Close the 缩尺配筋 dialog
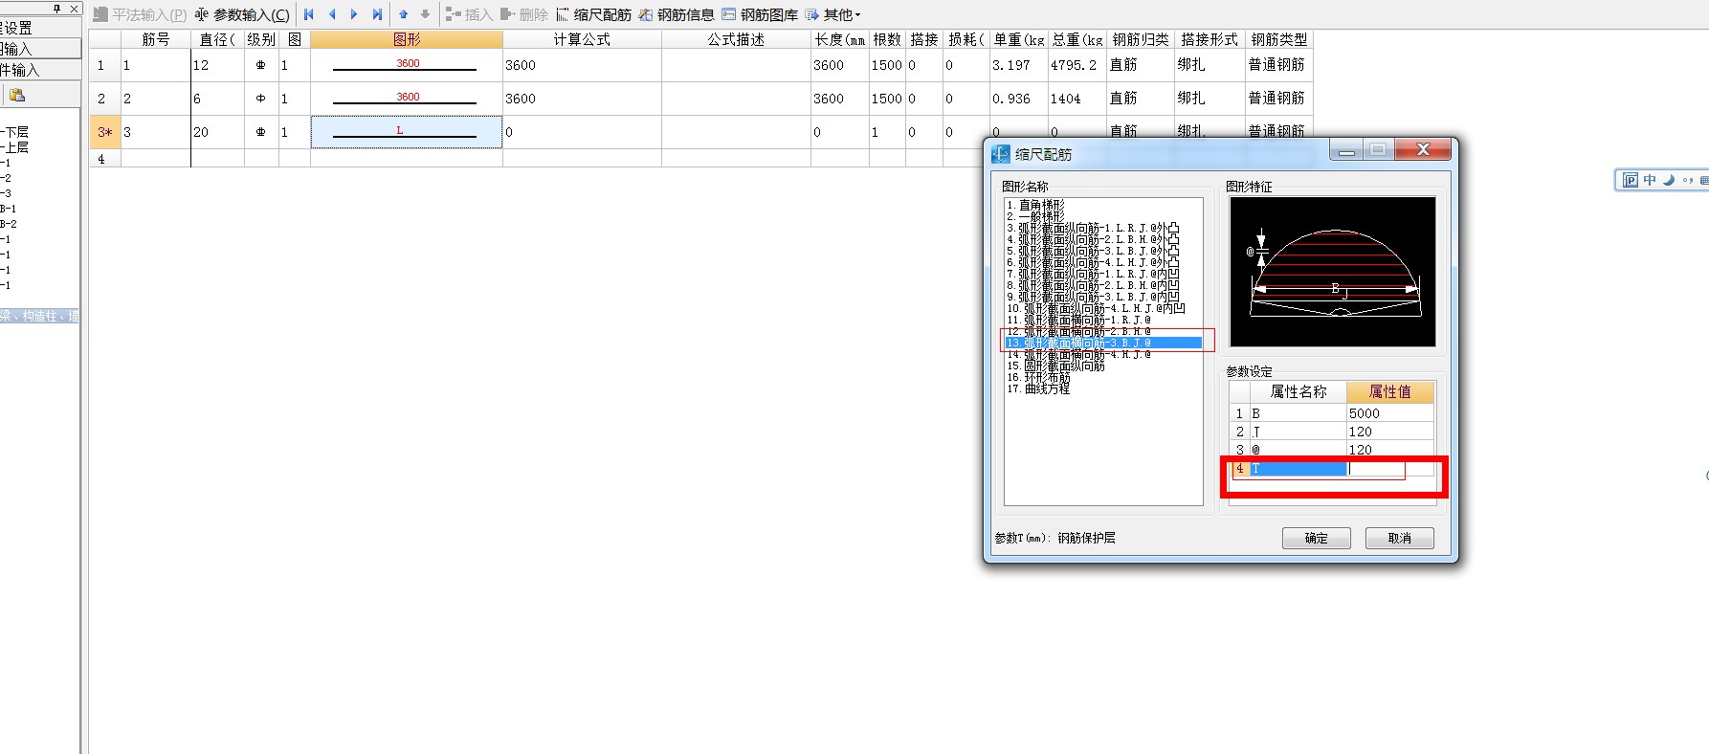Screen dimensions: 1709x754 click(x=1422, y=149)
